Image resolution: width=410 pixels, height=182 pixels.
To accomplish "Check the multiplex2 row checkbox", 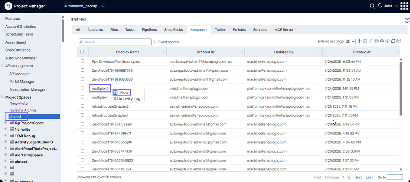I will pos(82,88).
